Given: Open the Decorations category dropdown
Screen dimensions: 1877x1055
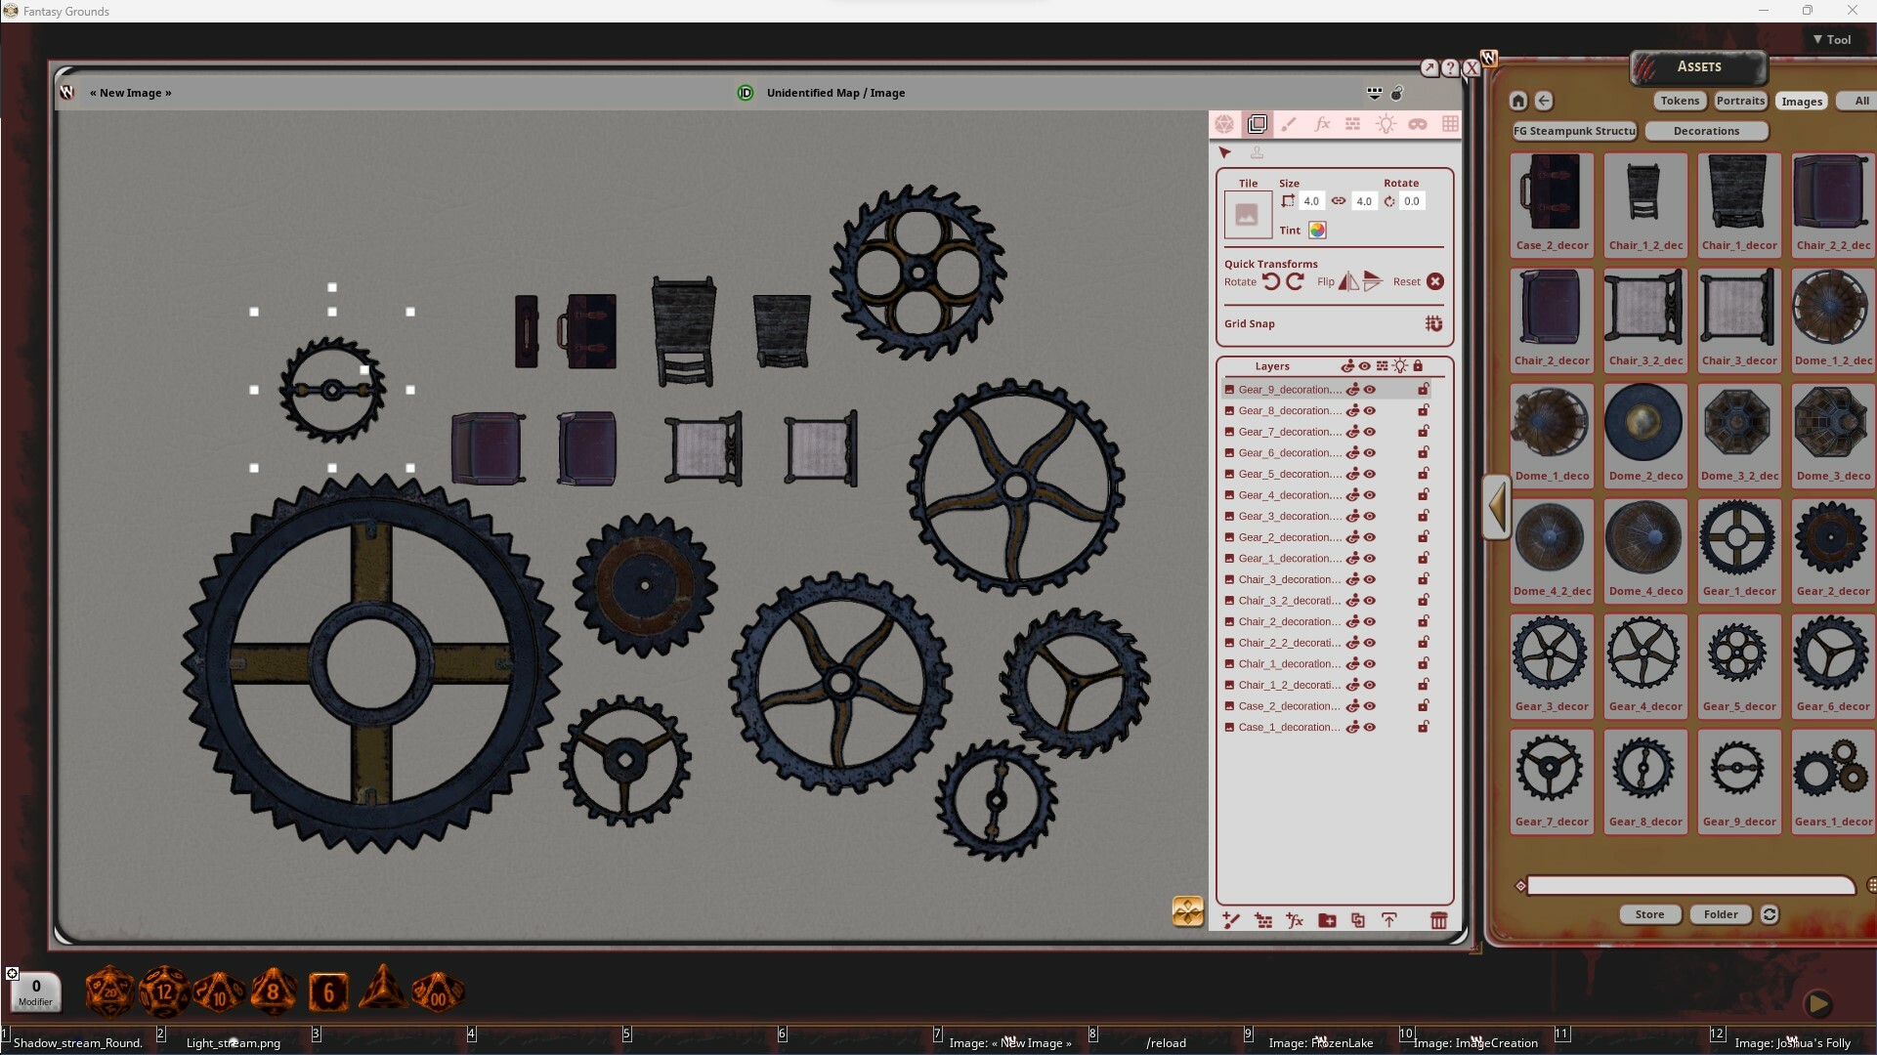Looking at the screenshot, I should tap(1707, 131).
